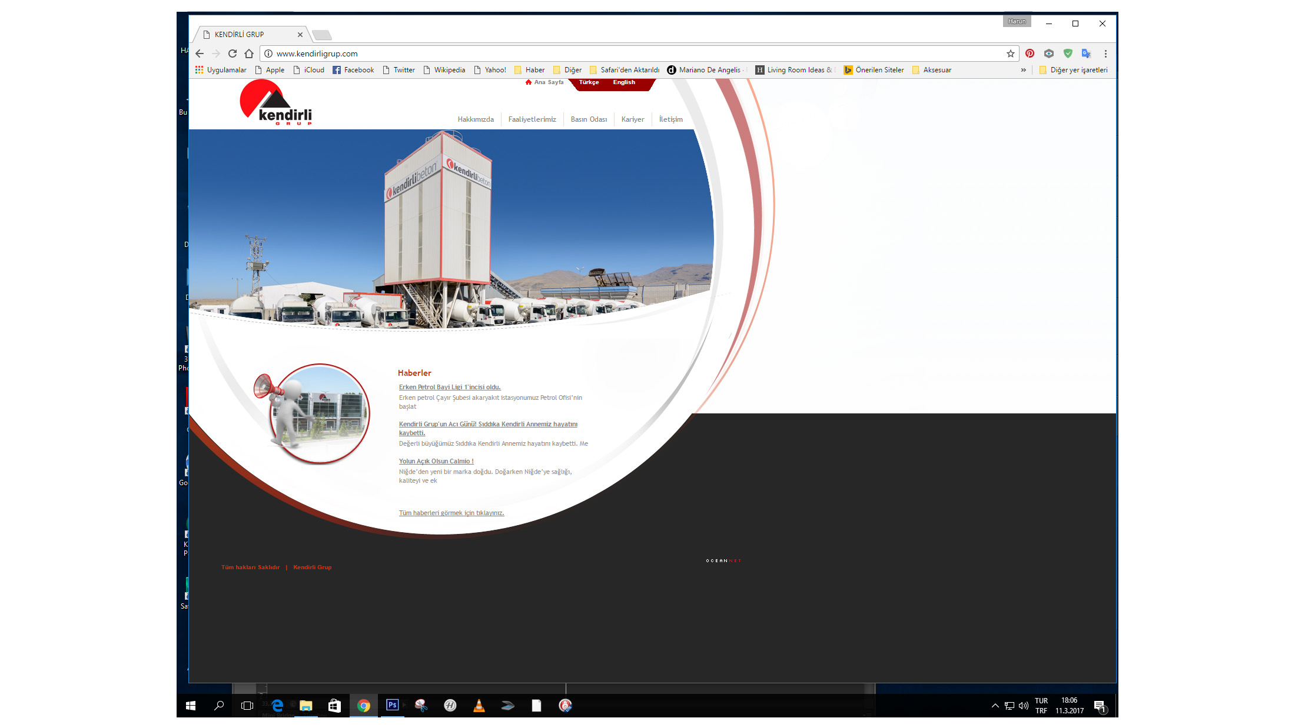Bookmark this page with the star icon

tap(1011, 54)
